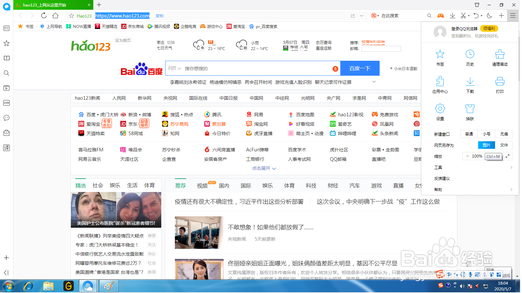This screenshot has height=293, width=522.
Task: Open 人民网 news link
Action: [x=120, y=98]
